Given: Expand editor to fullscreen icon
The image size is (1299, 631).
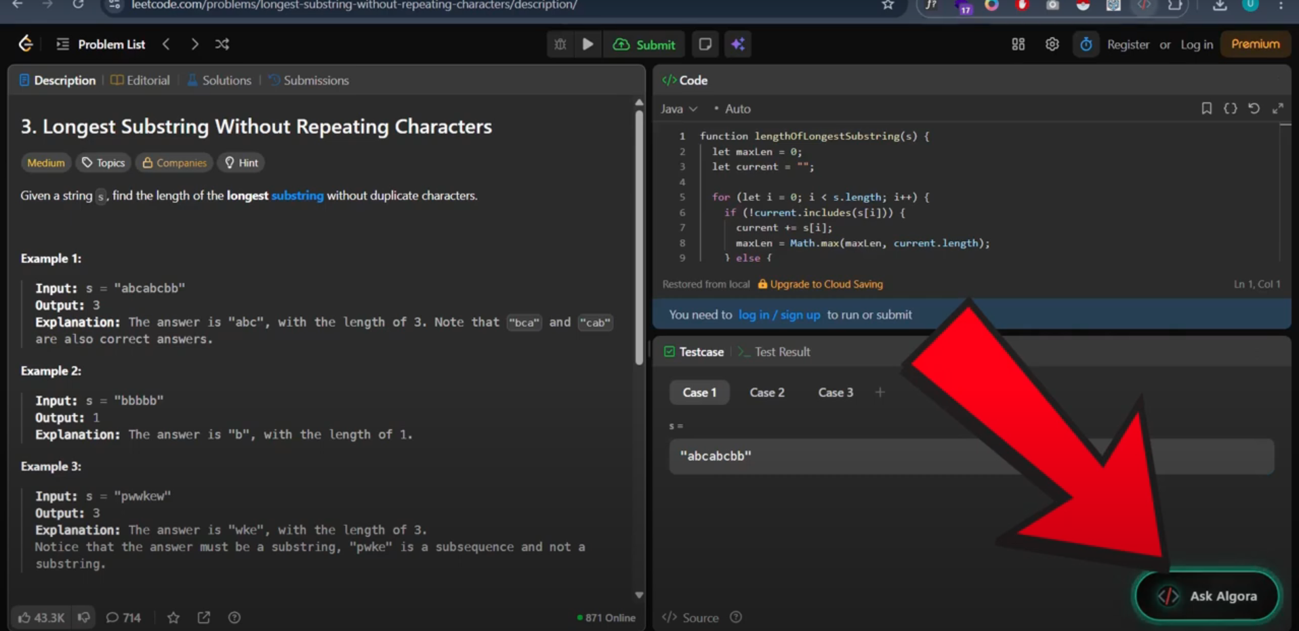Looking at the screenshot, I should (x=1277, y=108).
